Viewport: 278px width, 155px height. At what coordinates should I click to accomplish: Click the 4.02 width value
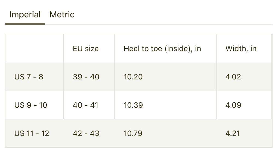click(x=233, y=77)
